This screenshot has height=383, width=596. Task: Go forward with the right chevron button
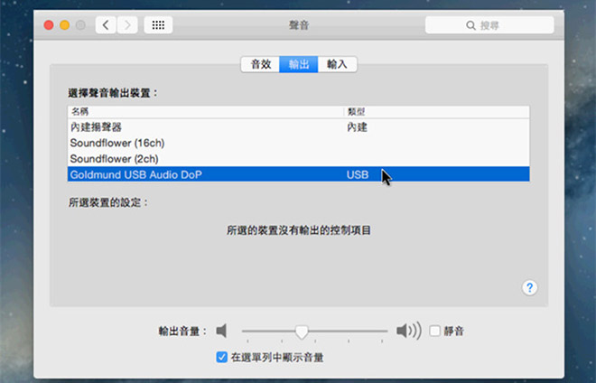(x=127, y=25)
